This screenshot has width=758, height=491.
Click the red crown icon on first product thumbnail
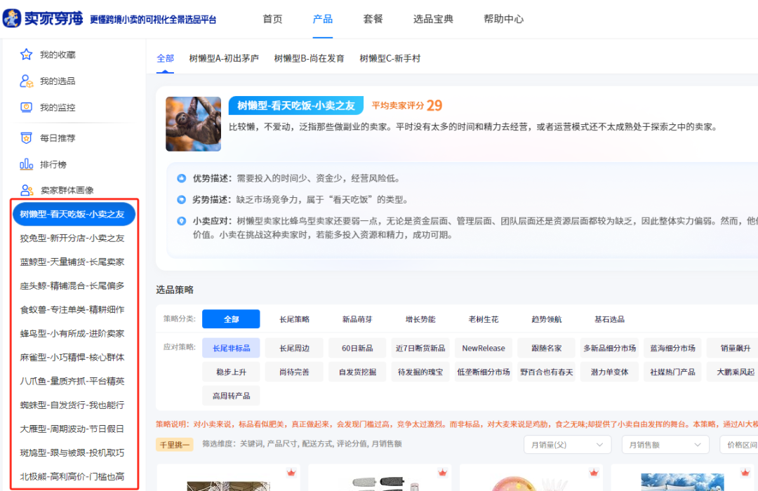pos(291,473)
